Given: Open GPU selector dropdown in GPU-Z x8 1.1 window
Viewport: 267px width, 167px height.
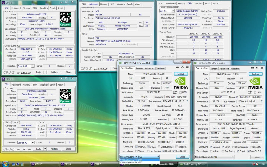Looking at the screenshot, I should coord(214,157).
